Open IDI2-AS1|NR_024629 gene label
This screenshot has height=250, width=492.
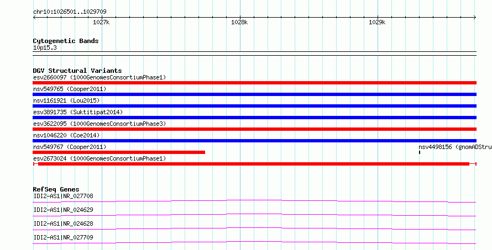63,210
